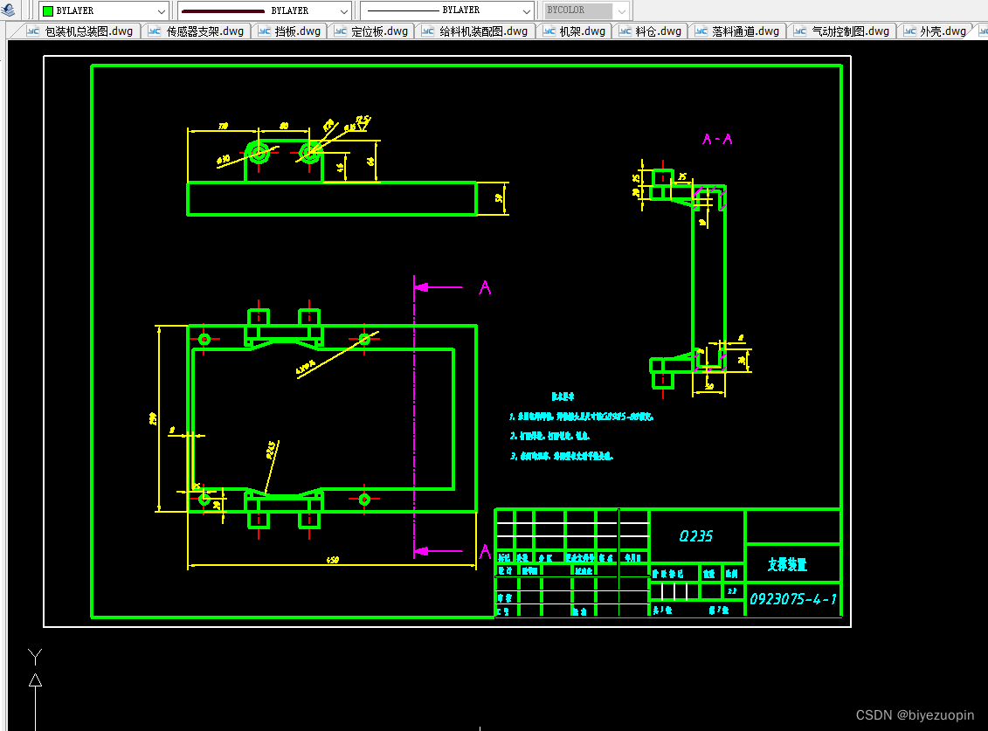Viewport: 988px width, 731px height.
Task: Select the upper magenta section marker A
Action: (x=485, y=288)
